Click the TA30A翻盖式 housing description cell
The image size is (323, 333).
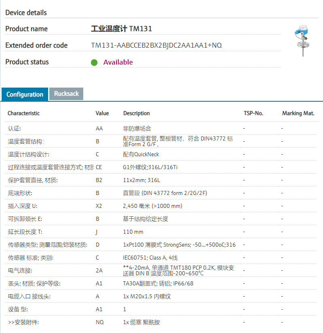158,283
